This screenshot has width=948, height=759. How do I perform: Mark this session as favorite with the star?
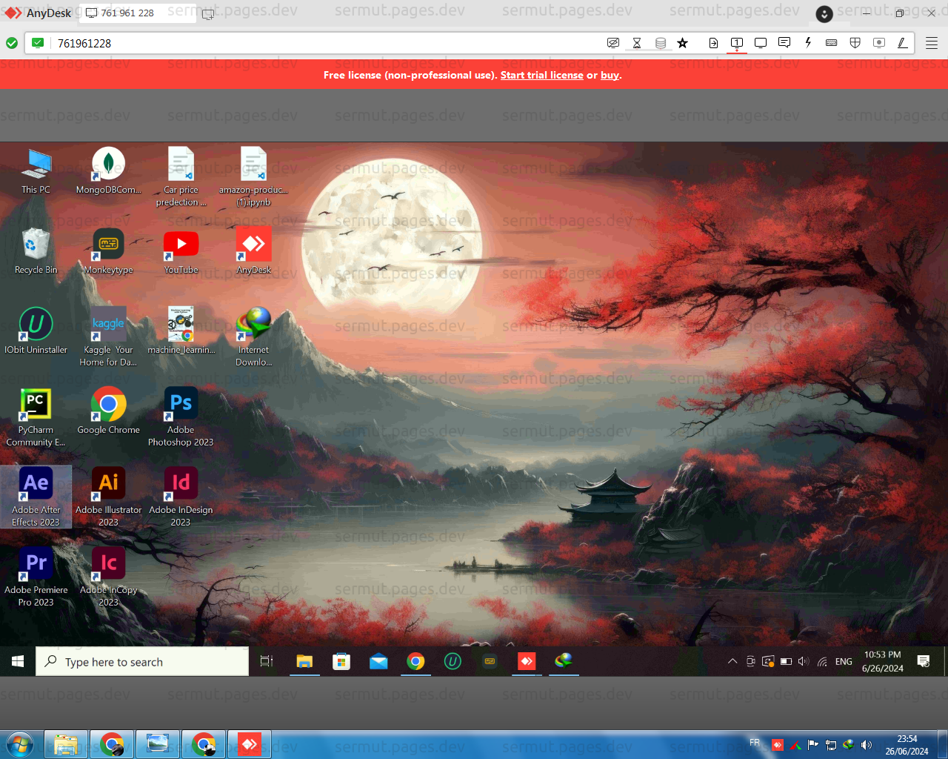[682, 42]
